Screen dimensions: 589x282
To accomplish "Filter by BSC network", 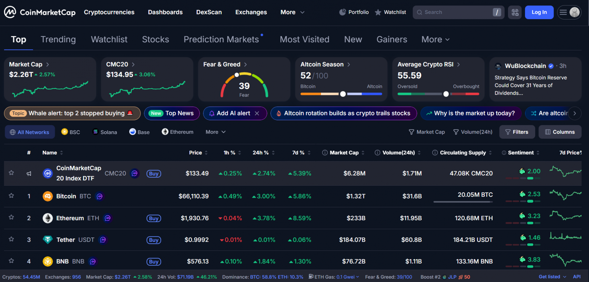I will pos(71,132).
